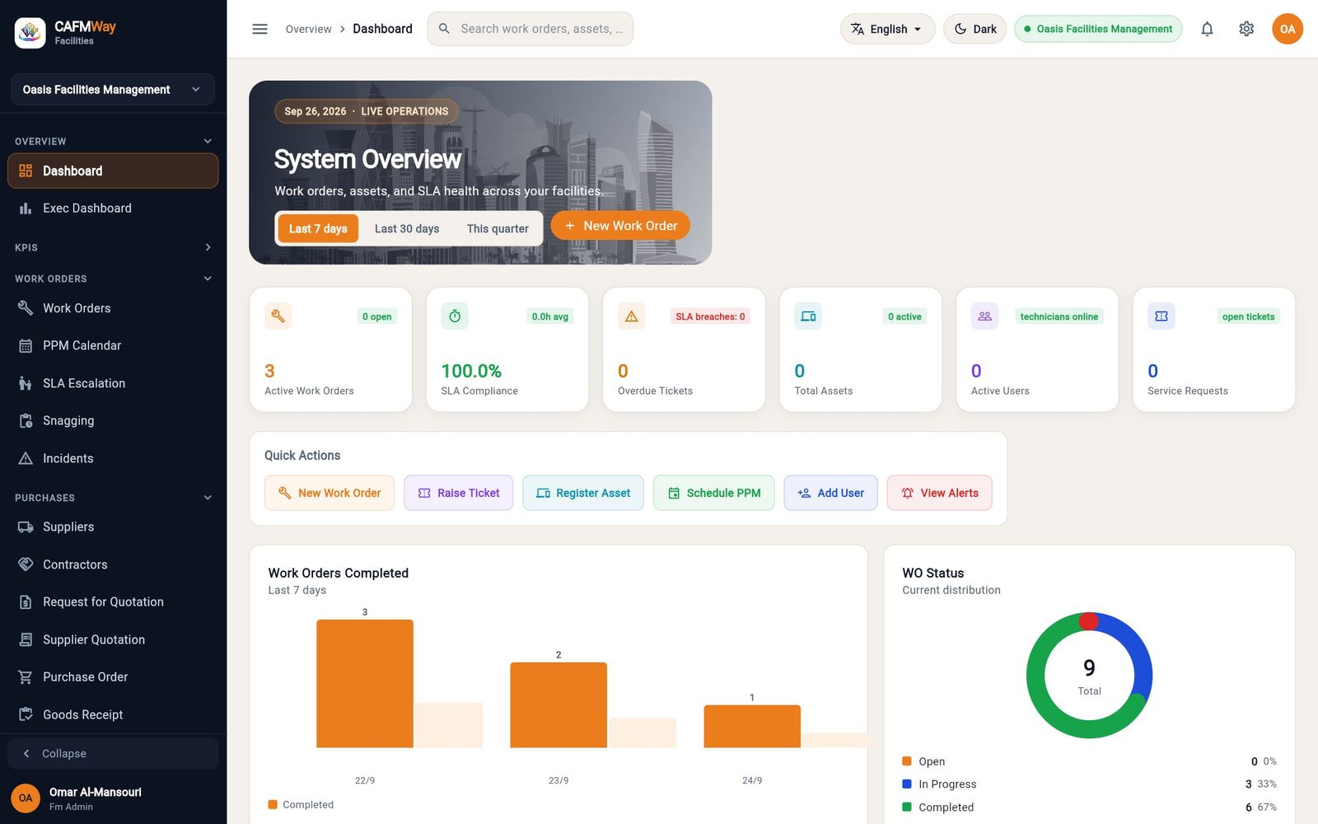Go to SLA Escalation page

(x=113, y=383)
